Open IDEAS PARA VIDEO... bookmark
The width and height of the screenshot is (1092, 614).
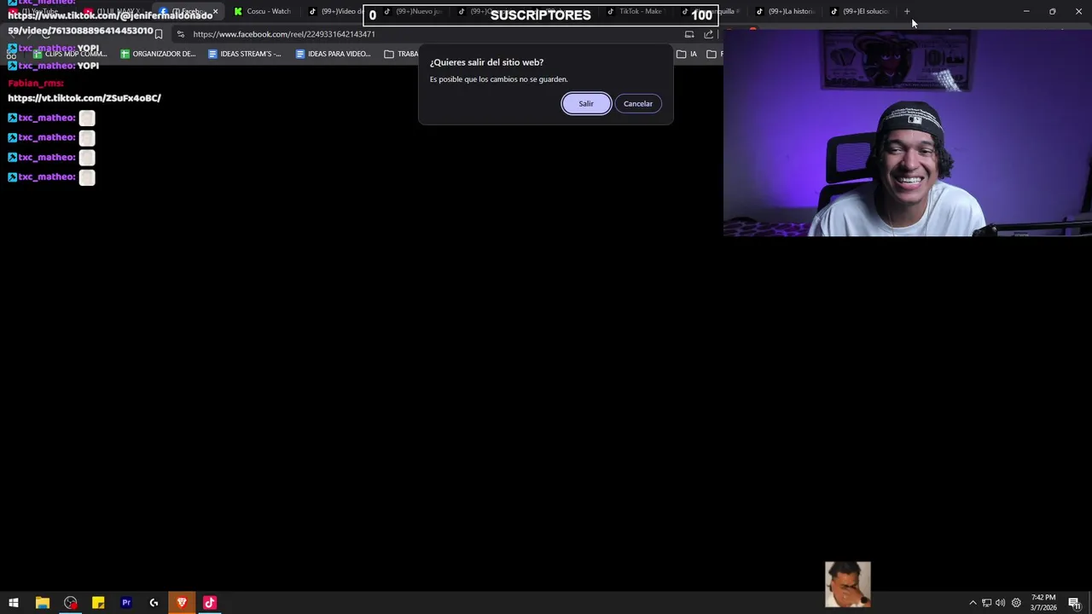coord(333,54)
